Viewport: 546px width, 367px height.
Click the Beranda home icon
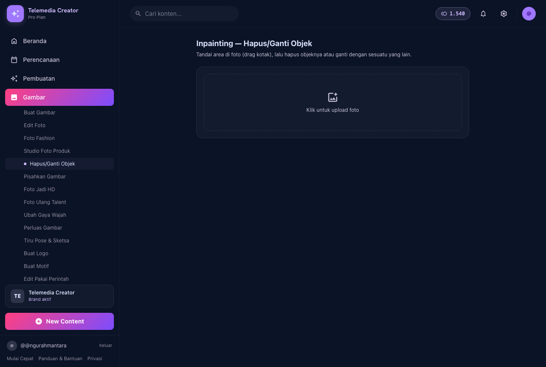(x=14, y=41)
